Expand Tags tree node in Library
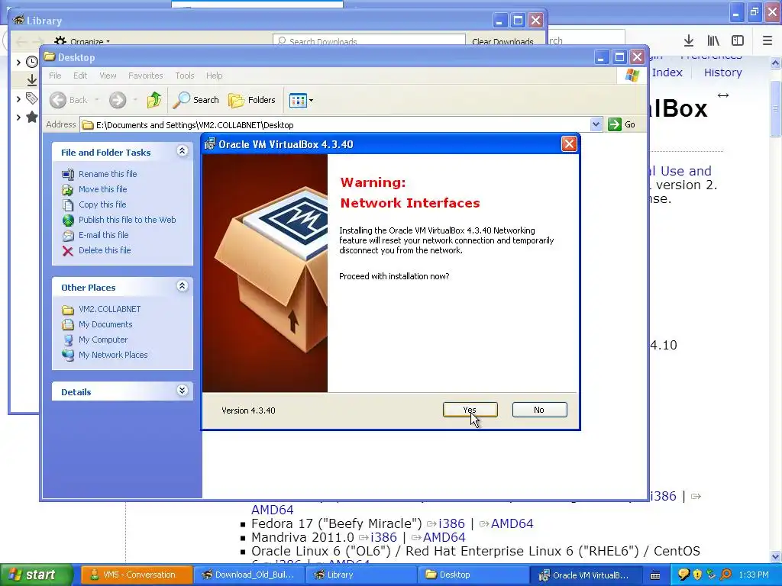Viewport: 782px width, 586px height. [x=18, y=98]
